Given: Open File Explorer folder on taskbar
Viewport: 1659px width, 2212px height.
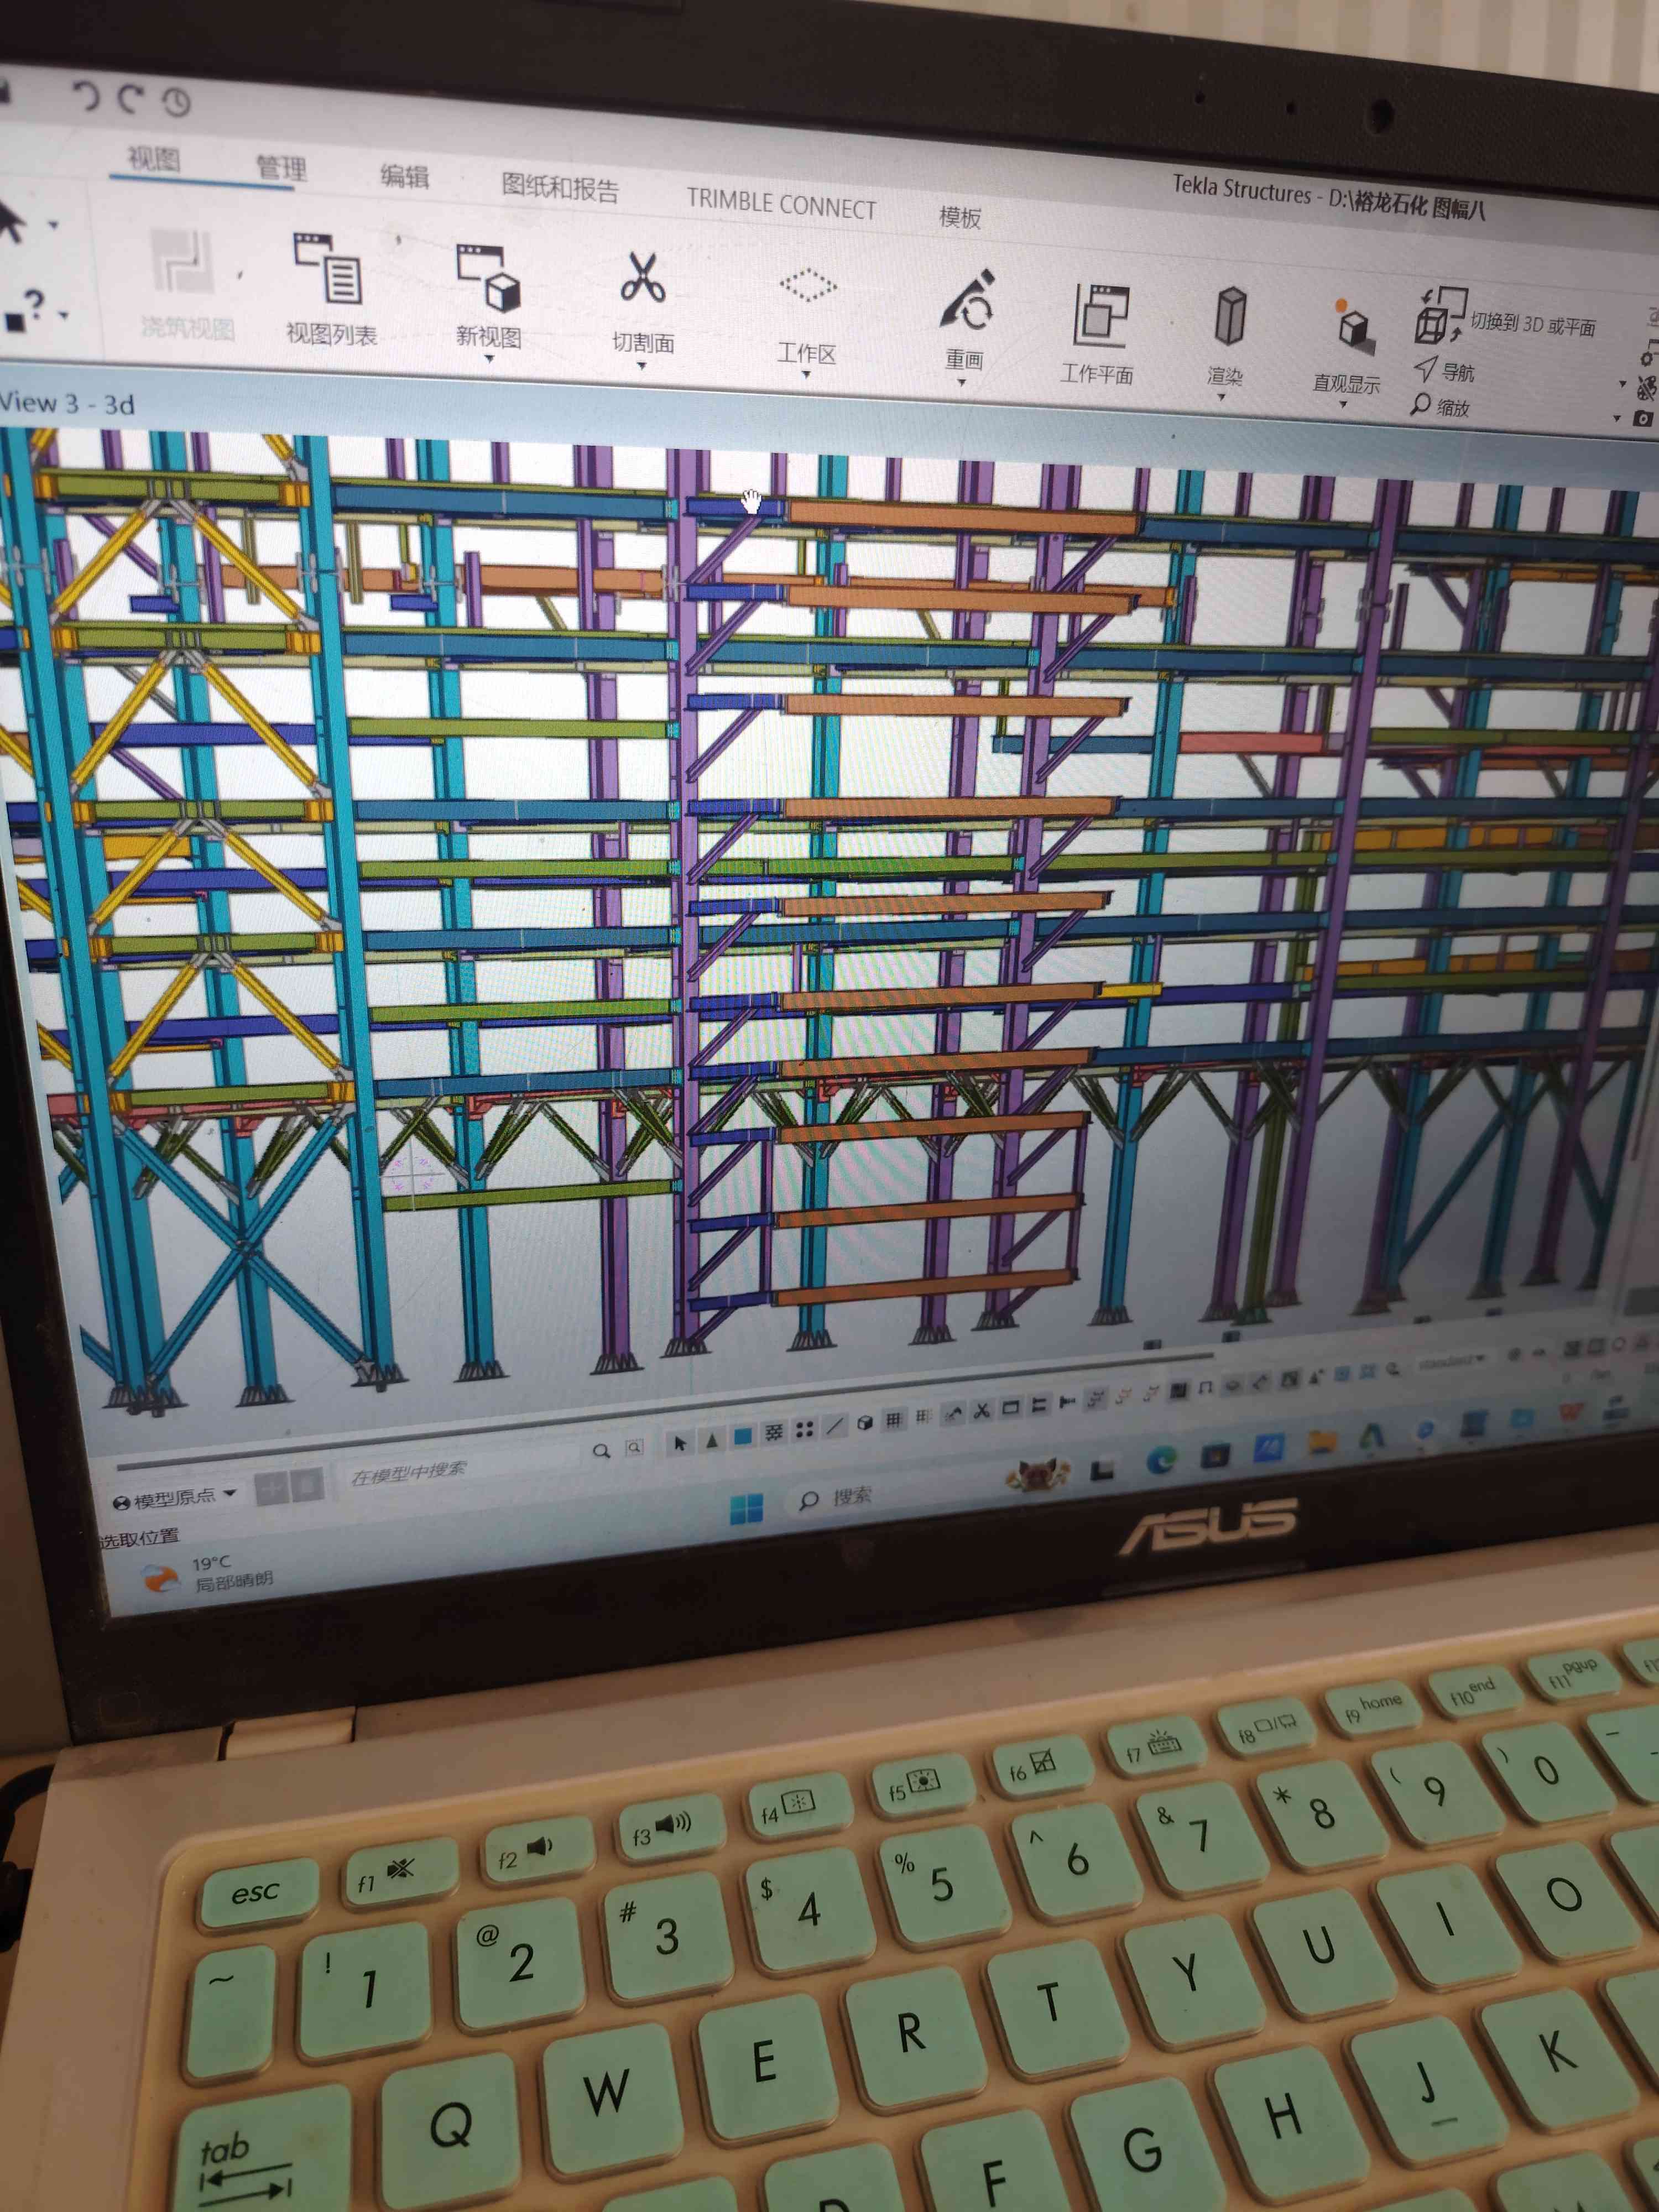Looking at the screenshot, I should 1322,1441.
